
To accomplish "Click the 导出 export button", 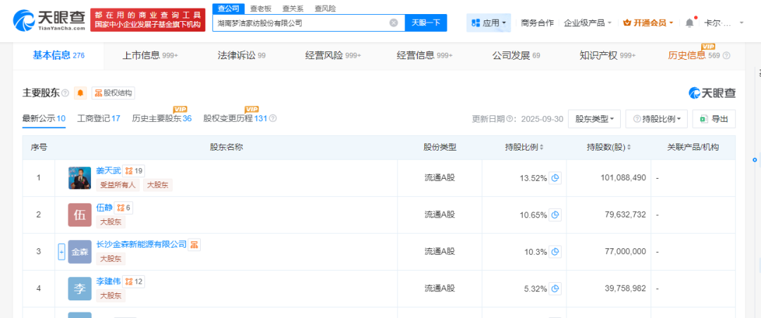I will coord(714,119).
